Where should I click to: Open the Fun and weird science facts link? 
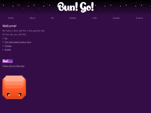click(18, 42)
